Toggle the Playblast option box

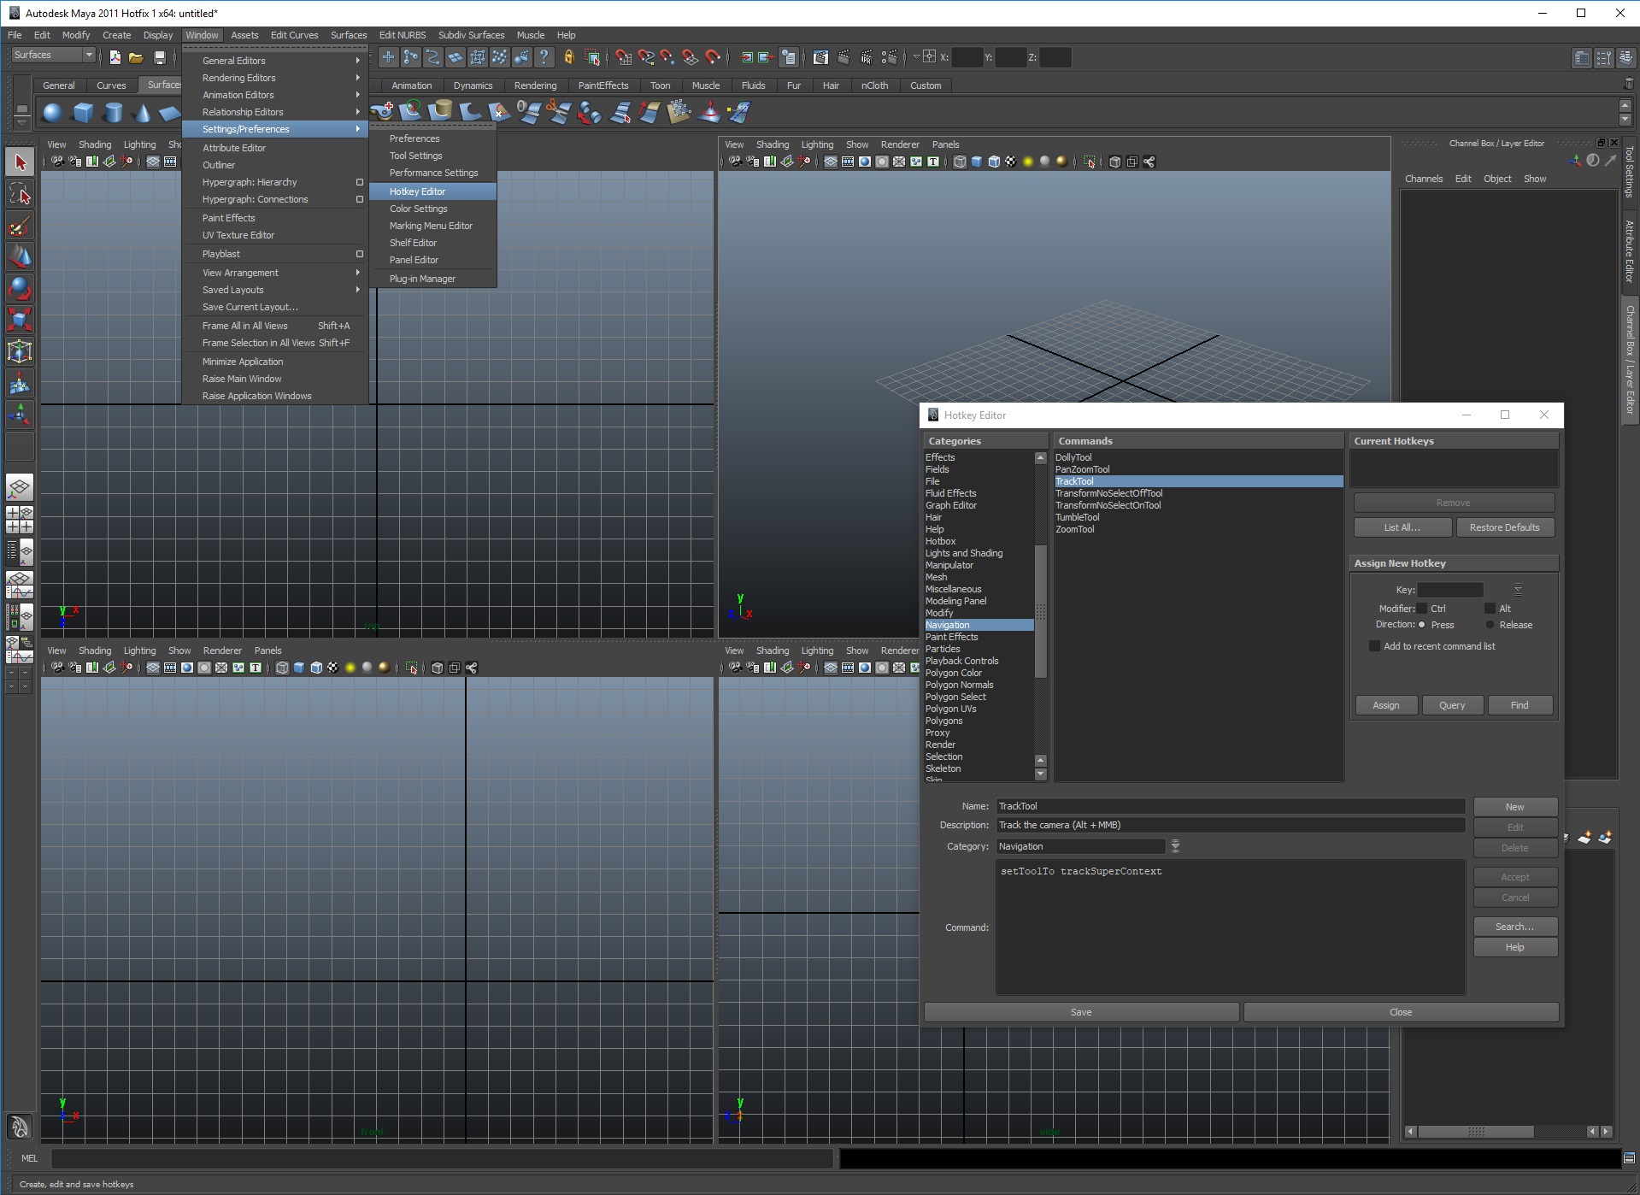(x=360, y=254)
